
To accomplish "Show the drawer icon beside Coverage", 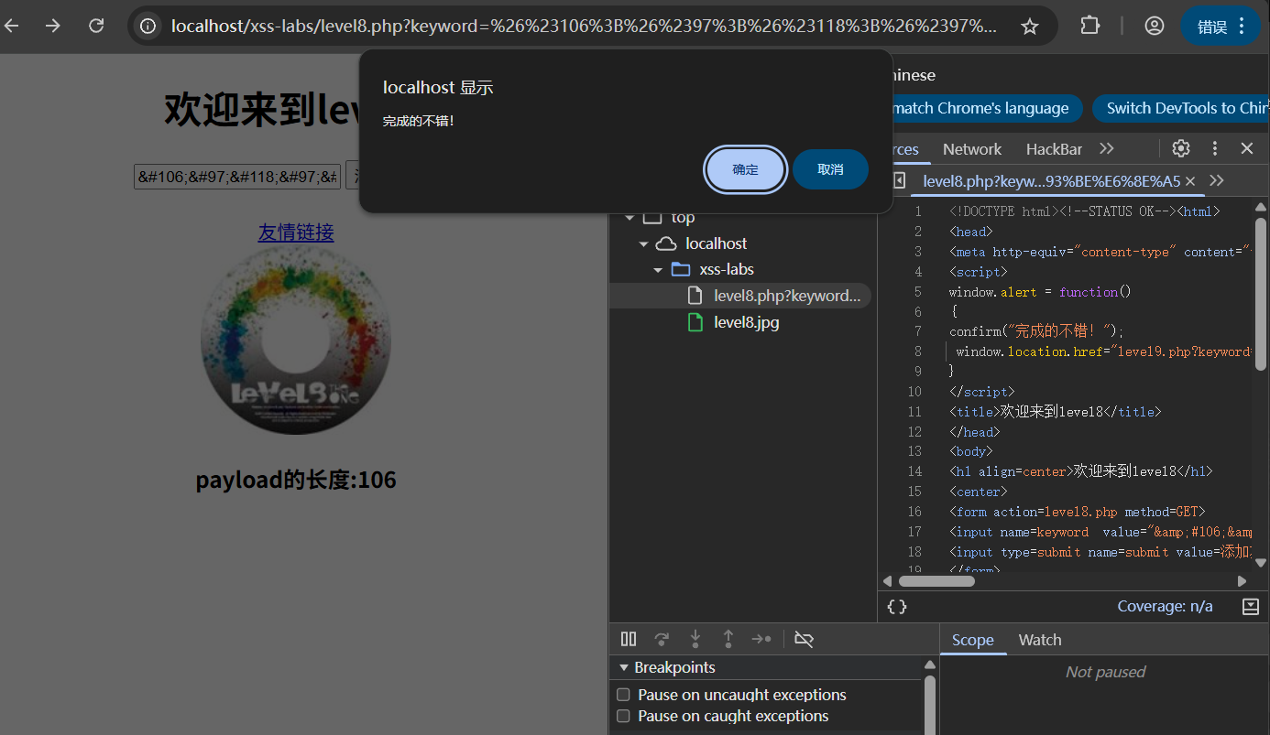I will pyautogui.click(x=1251, y=606).
